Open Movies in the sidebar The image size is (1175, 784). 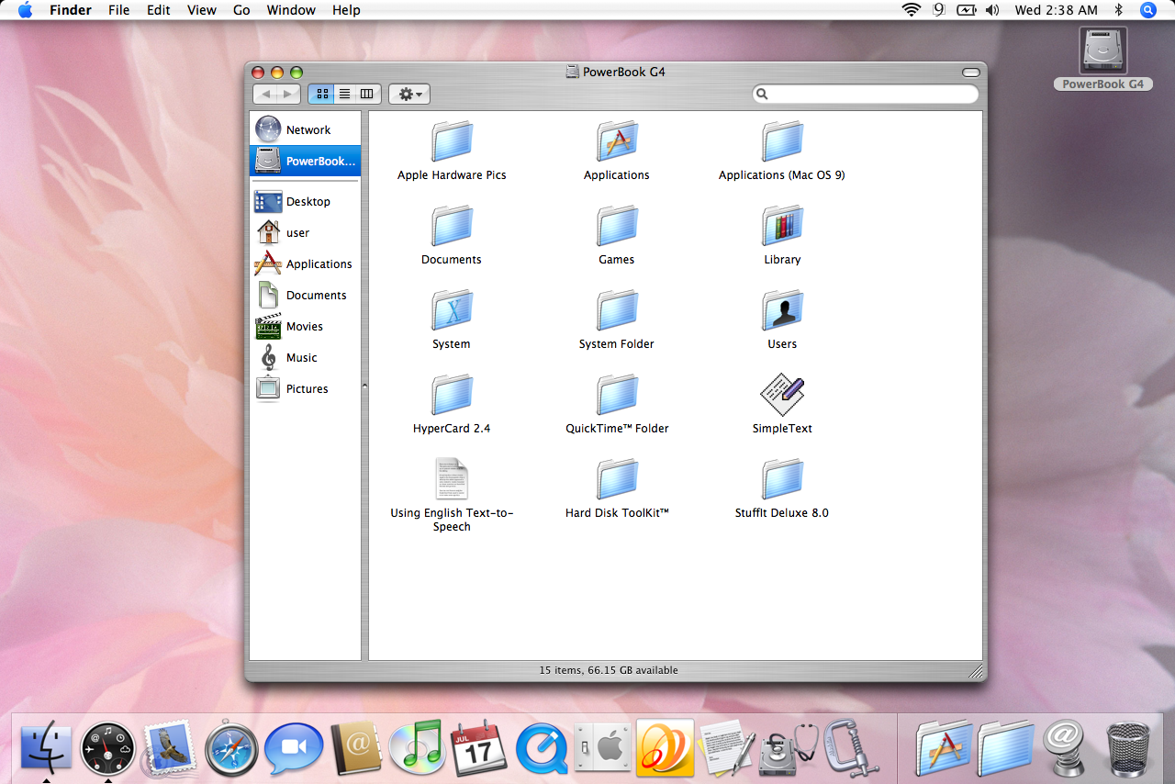(306, 326)
